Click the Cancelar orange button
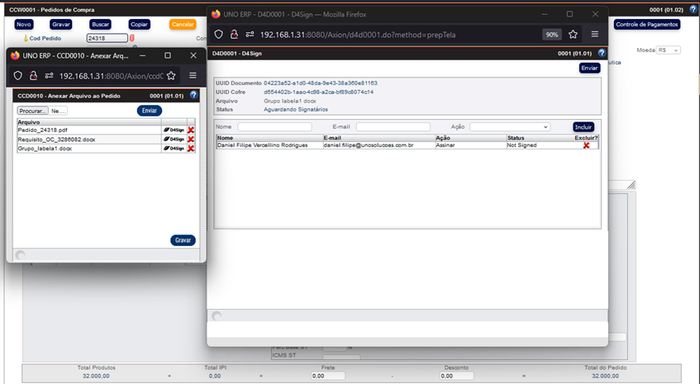The width and height of the screenshot is (700, 384). tap(183, 25)
